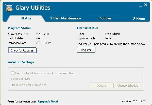The height and width of the screenshot is (105, 152).
Task: Click the Not Available for Free Edition text
Action: pyautogui.click(x=29, y=85)
